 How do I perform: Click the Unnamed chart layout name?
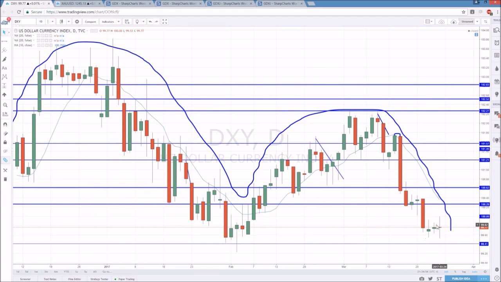[x=467, y=22]
